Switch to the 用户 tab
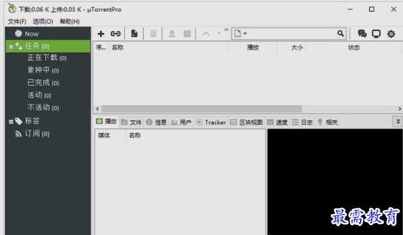Image resolution: width=403 pixels, height=235 pixels. pyautogui.click(x=181, y=122)
